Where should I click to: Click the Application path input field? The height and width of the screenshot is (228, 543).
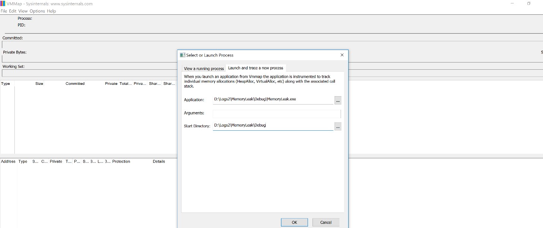[x=273, y=100]
